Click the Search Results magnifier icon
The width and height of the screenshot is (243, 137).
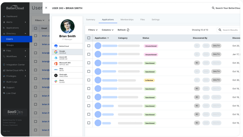coord(220,30)
